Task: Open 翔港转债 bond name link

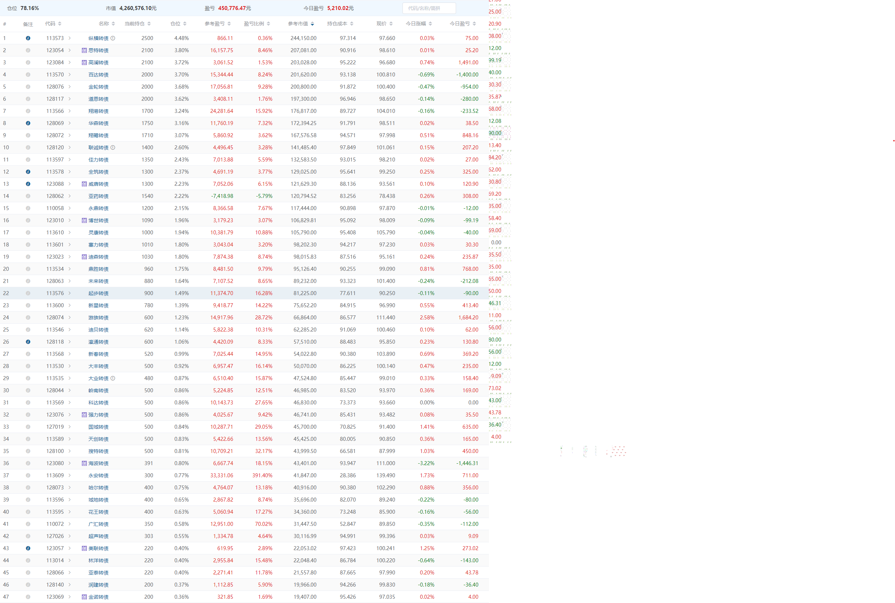Action: 99,111
